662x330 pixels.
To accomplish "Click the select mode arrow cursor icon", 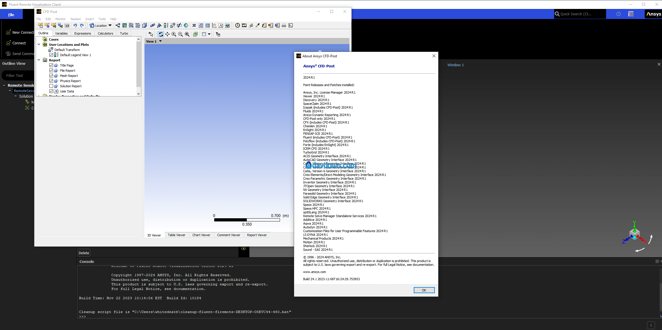I will tap(151, 34).
